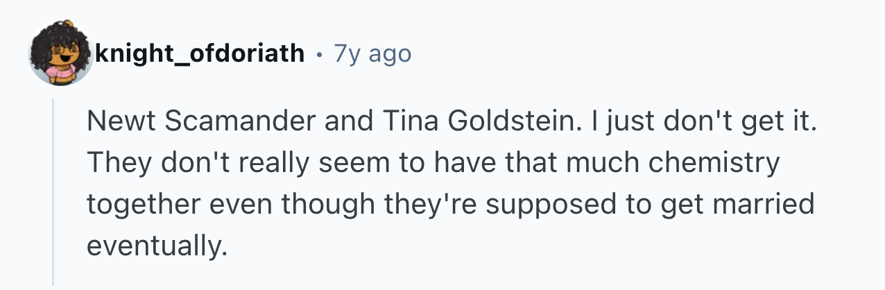Screen dimensions: 885x290
Task: Click the knight_ofdoriath avatar icon
Action: click(x=60, y=54)
